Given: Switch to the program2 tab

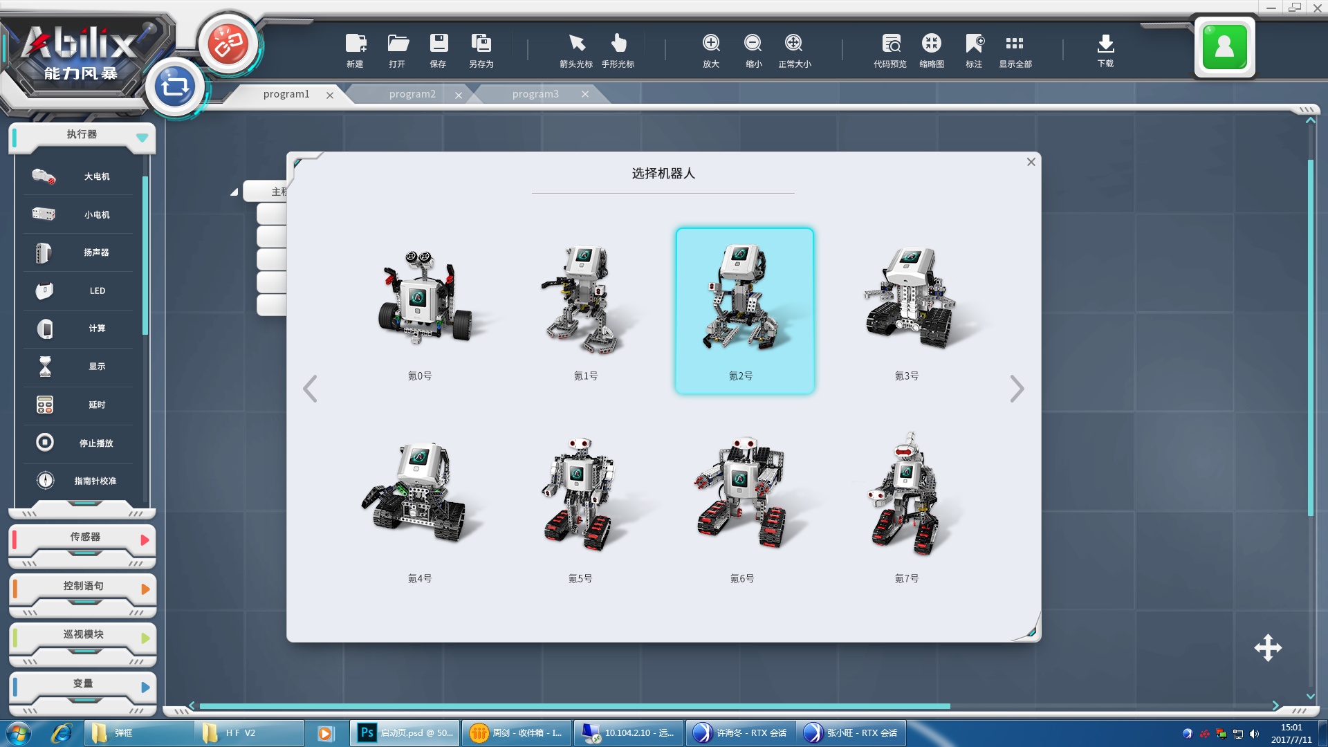Looking at the screenshot, I should pyautogui.click(x=412, y=94).
